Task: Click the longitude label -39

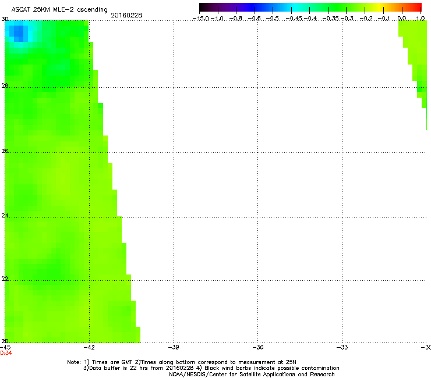Action: [174, 348]
